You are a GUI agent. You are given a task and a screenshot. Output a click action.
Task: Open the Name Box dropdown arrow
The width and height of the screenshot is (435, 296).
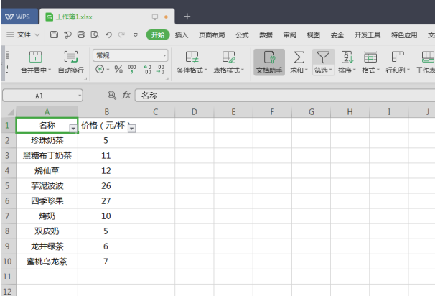80,96
